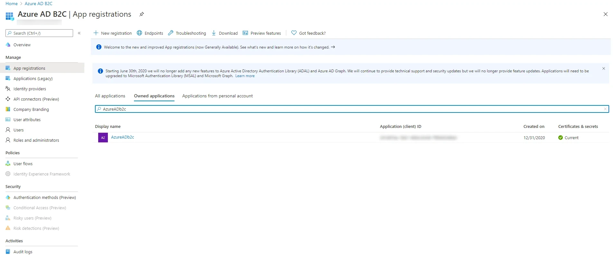Go to Home breadcrumb

pyautogui.click(x=12, y=4)
